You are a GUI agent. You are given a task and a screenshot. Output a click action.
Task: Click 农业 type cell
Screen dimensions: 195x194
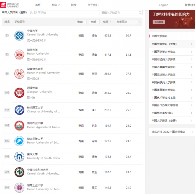pos(94,126)
